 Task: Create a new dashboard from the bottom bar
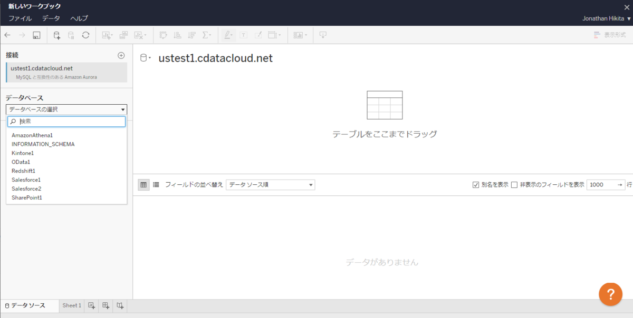[x=105, y=305]
